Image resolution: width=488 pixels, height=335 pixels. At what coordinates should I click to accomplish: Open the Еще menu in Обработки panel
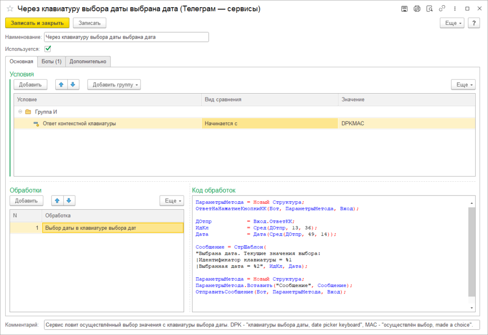(x=172, y=201)
